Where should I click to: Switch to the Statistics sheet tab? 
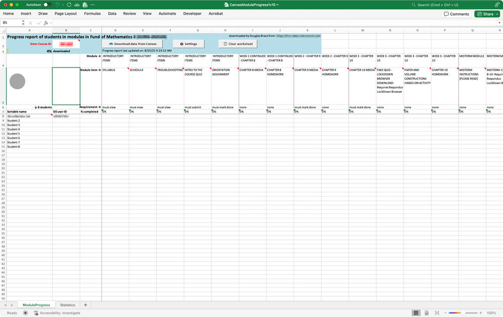pos(67,305)
